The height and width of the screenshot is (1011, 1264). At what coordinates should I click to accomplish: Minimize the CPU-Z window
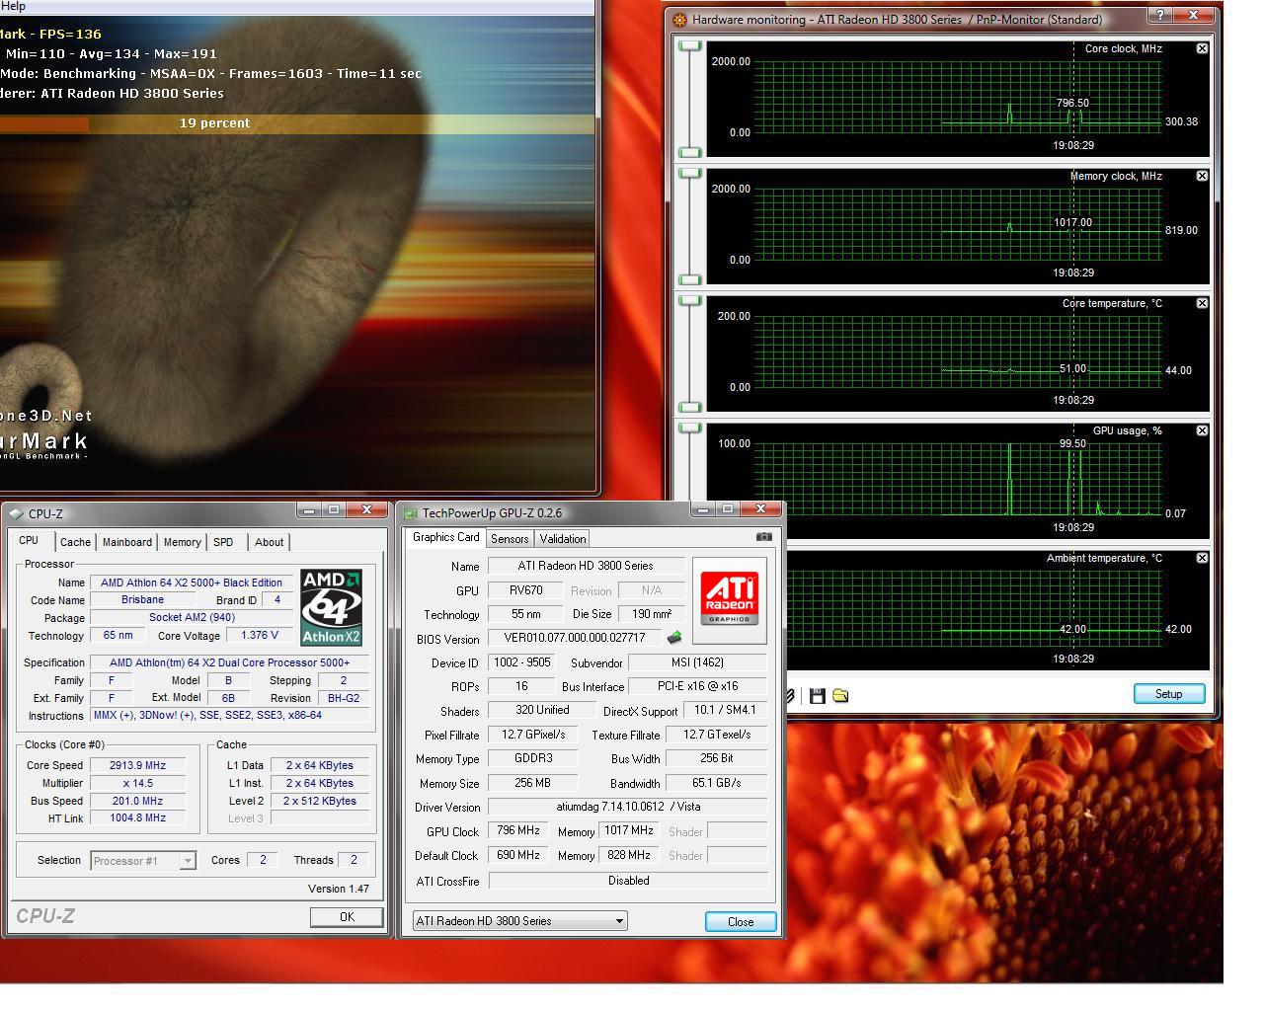(309, 510)
